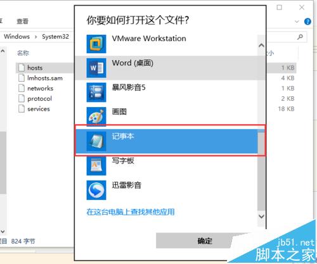Click the app list scroll-down arrow
Screen dimensions: 317x264
pos(261,217)
